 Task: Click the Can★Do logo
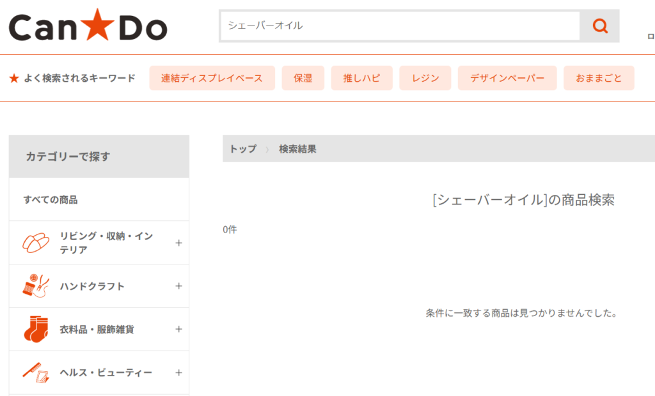88,27
